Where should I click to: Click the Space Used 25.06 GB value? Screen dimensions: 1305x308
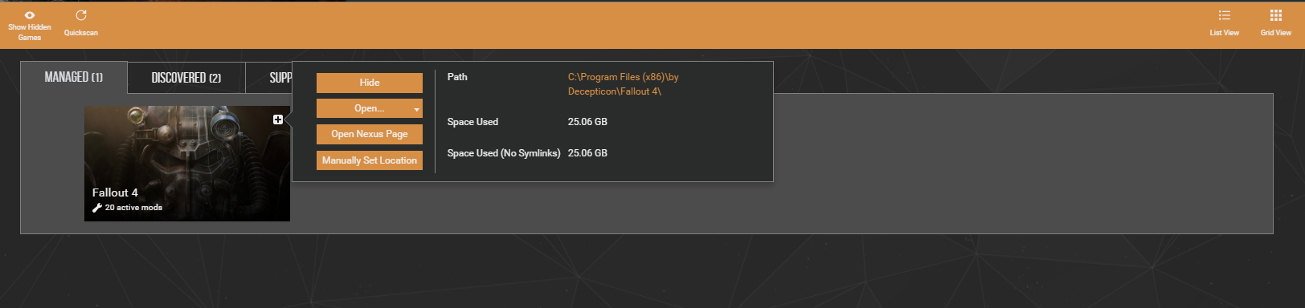click(x=587, y=122)
